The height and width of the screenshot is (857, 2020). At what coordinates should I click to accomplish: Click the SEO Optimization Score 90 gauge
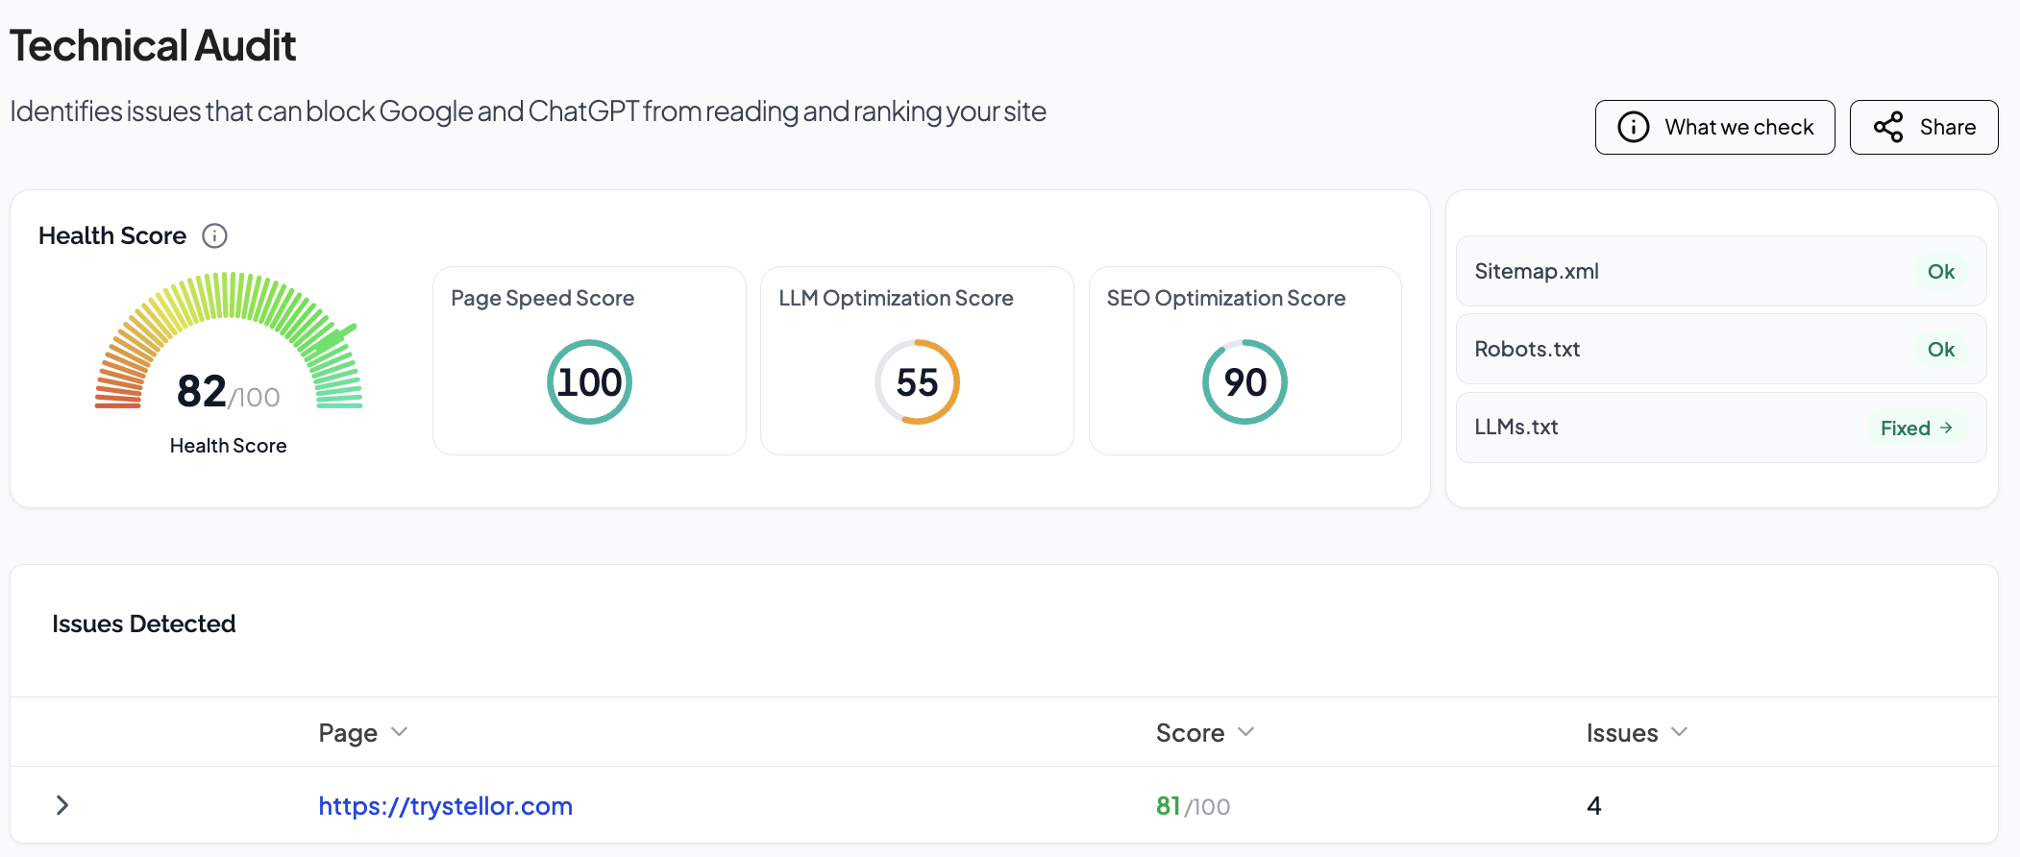(x=1244, y=381)
